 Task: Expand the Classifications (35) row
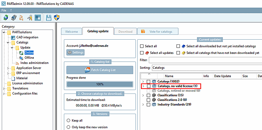click(x=143, y=96)
